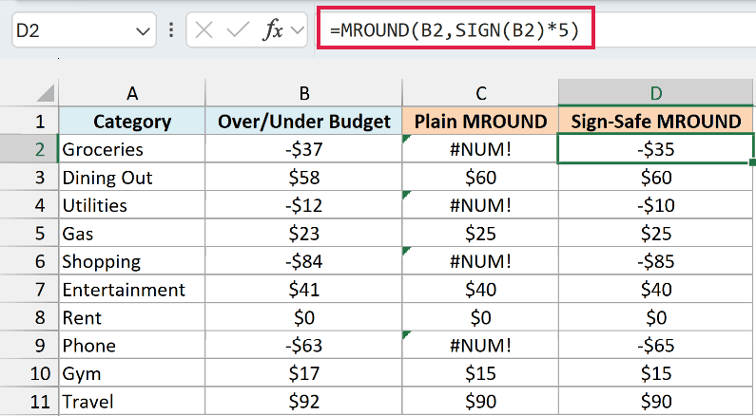Open the Name Box dropdown arrow

pyautogui.click(x=143, y=31)
